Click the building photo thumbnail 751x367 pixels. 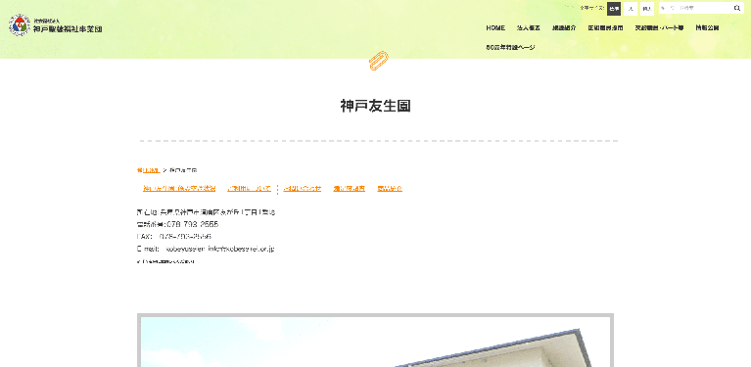click(376, 341)
